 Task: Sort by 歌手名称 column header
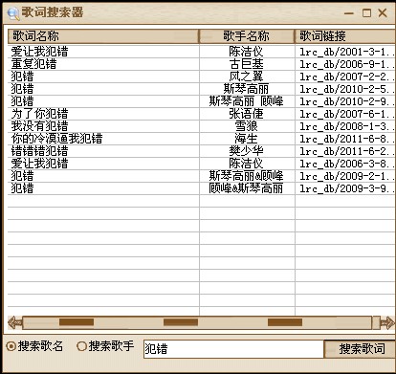(247, 36)
